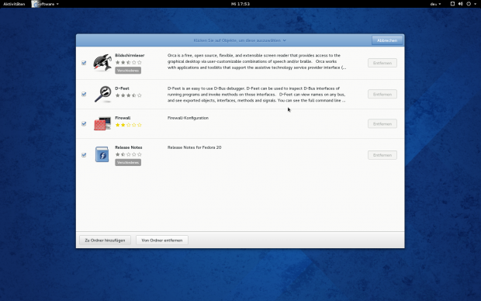Click Entfernen for Release Notes
This screenshot has height=301, width=481.
pos(382,155)
